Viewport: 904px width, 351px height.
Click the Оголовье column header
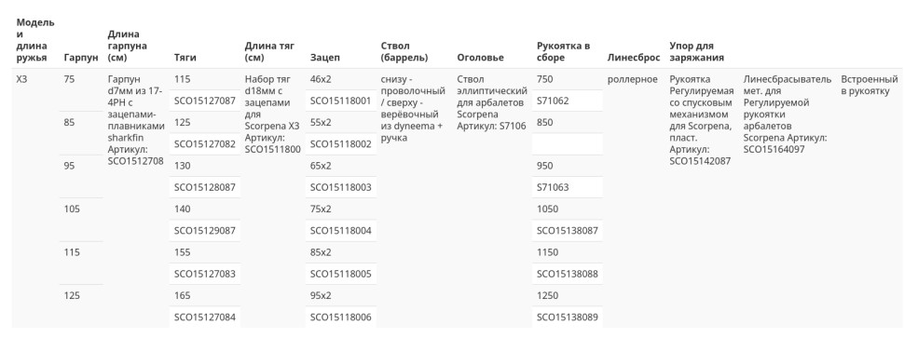pyautogui.click(x=480, y=58)
